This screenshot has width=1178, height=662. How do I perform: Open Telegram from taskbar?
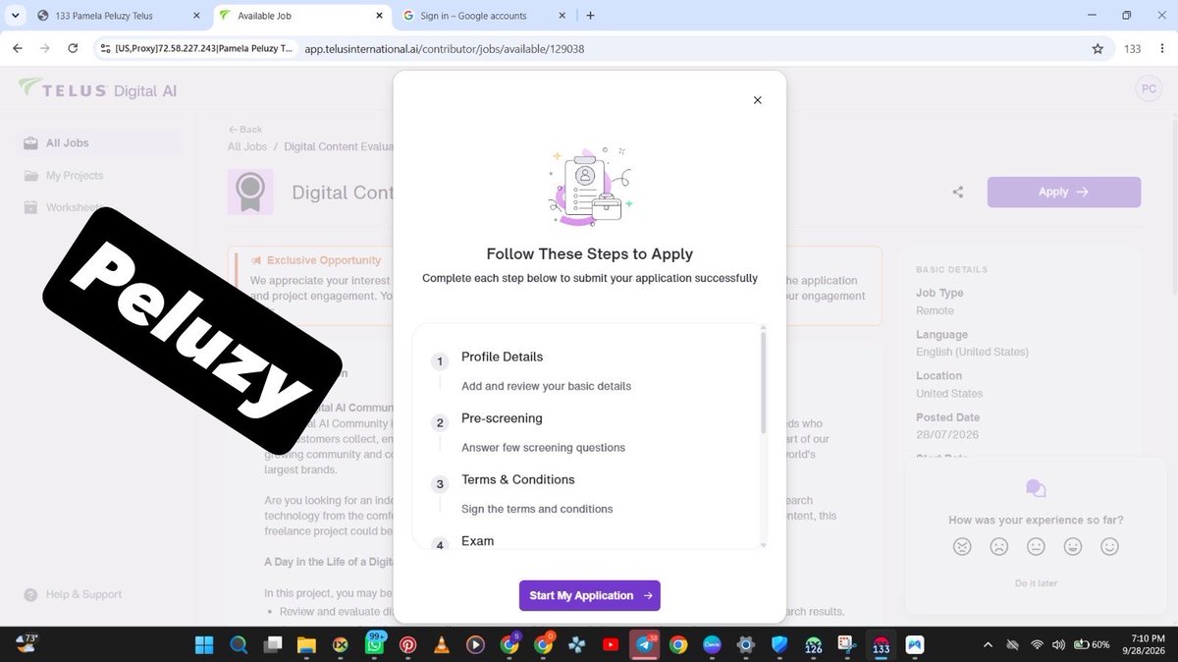645,645
